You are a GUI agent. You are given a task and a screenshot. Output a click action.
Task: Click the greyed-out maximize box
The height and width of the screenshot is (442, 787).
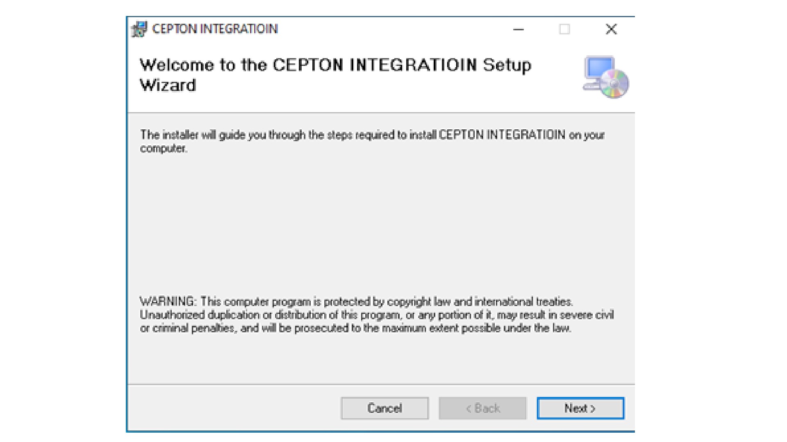[564, 29]
